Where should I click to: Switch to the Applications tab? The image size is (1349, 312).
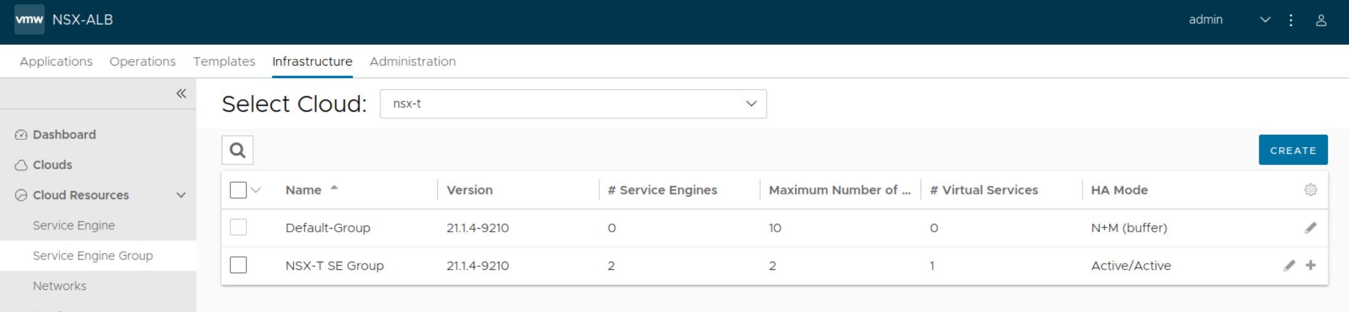point(56,62)
